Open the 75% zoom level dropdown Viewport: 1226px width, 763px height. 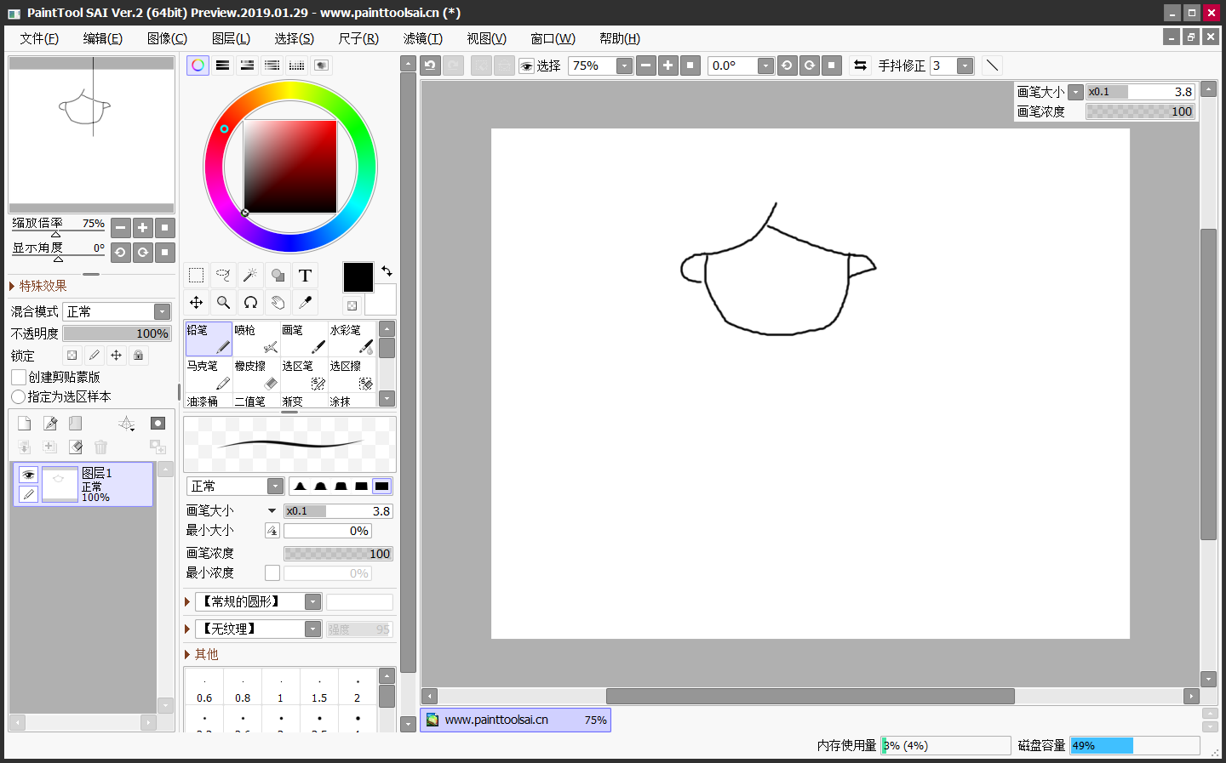pyautogui.click(x=624, y=65)
